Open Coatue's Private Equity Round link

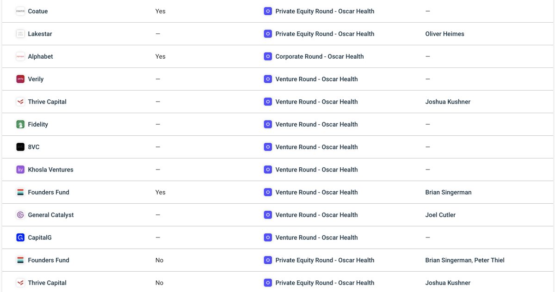pos(325,11)
